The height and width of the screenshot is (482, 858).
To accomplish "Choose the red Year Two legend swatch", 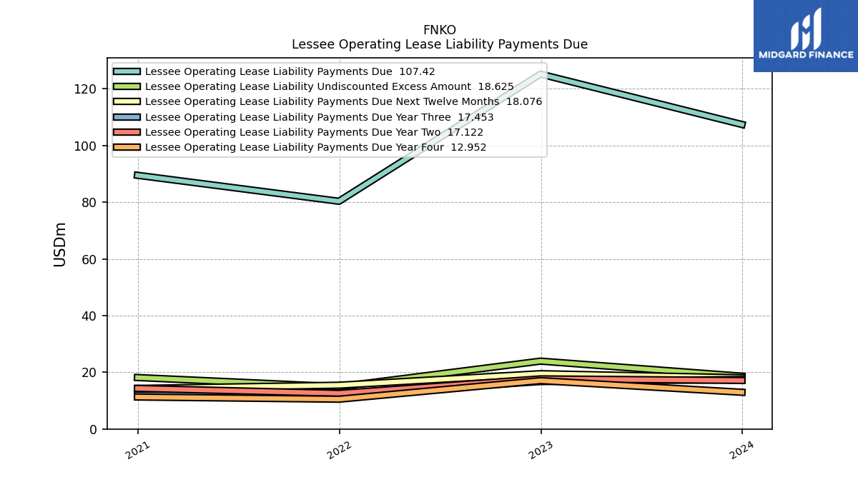I will pyautogui.click(x=127, y=132).
